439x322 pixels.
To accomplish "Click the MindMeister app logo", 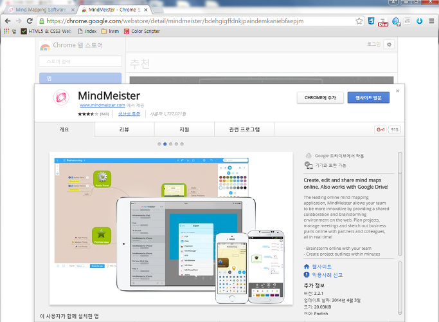I will (61, 97).
